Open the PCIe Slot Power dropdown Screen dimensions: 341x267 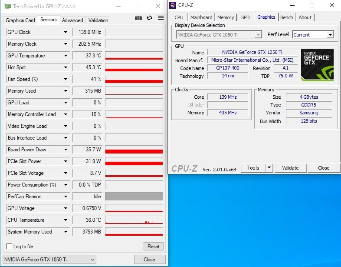point(66,161)
